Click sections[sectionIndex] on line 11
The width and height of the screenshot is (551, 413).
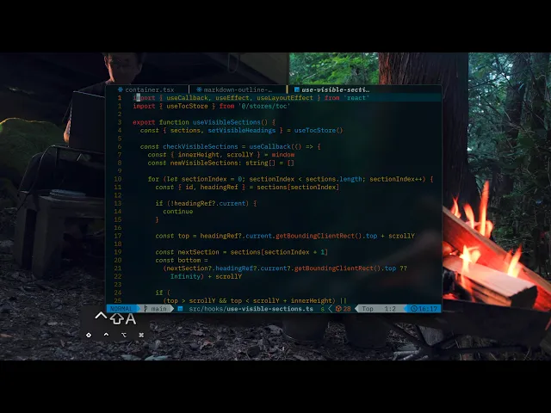pyautogui.click(x=298, y=188)
